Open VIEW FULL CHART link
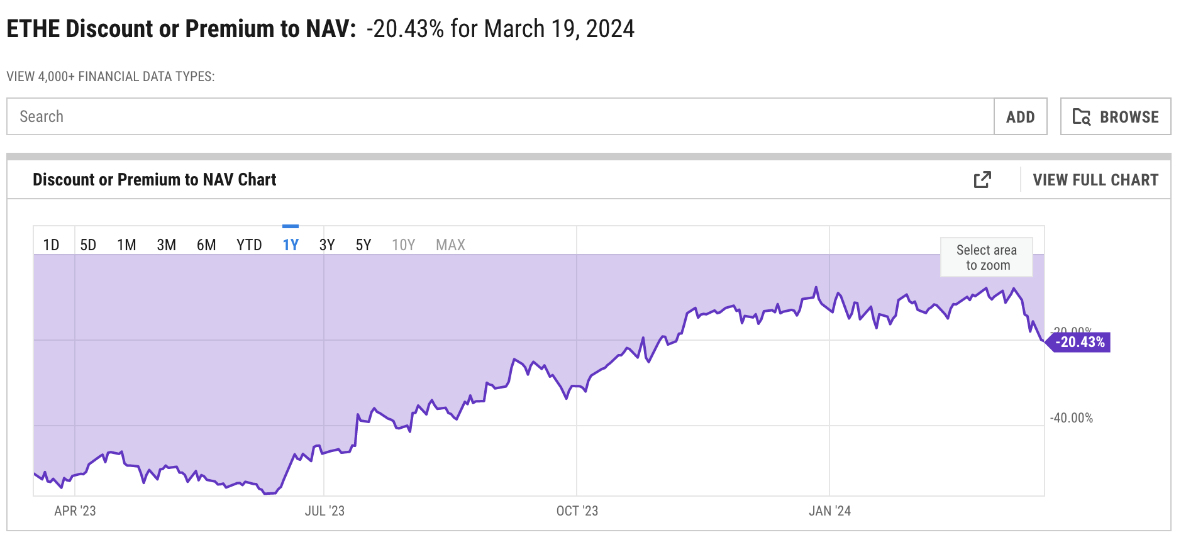Viewport: 1181px width, 552px height. pos(1095,180)
